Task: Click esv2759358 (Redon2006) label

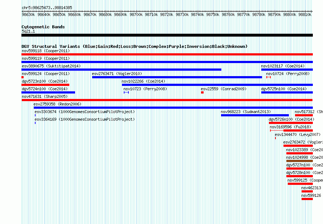Action: click(57, 104)
